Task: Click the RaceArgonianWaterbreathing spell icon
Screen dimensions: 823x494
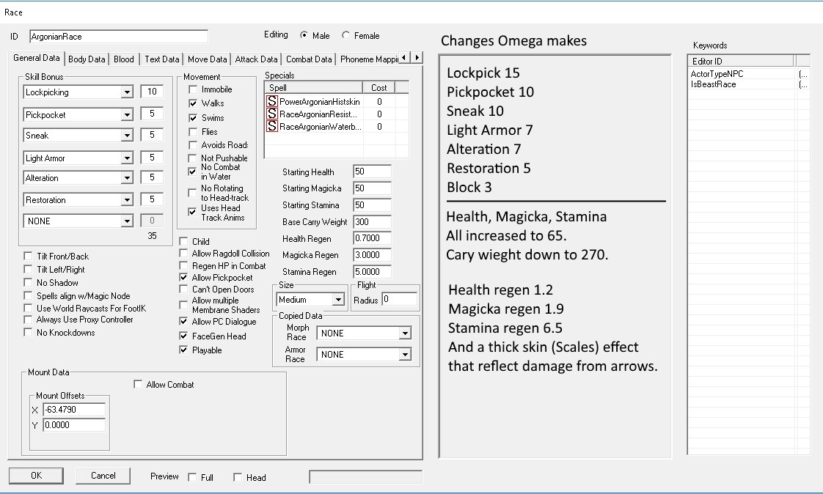Action: pyautogui.click(x=272, y=127)
